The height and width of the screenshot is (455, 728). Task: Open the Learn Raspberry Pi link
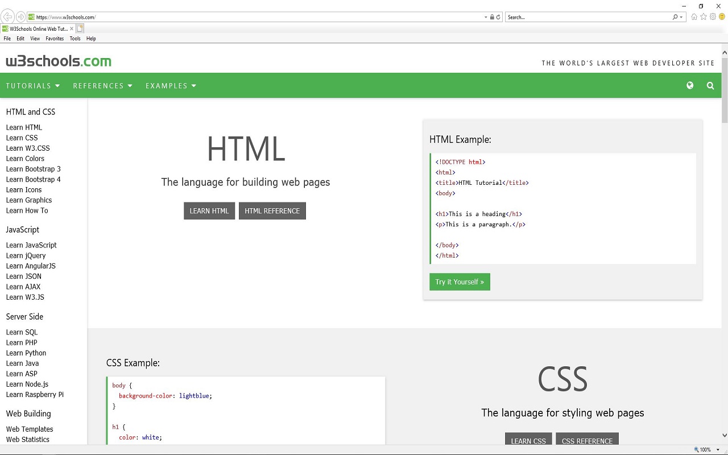35,395
